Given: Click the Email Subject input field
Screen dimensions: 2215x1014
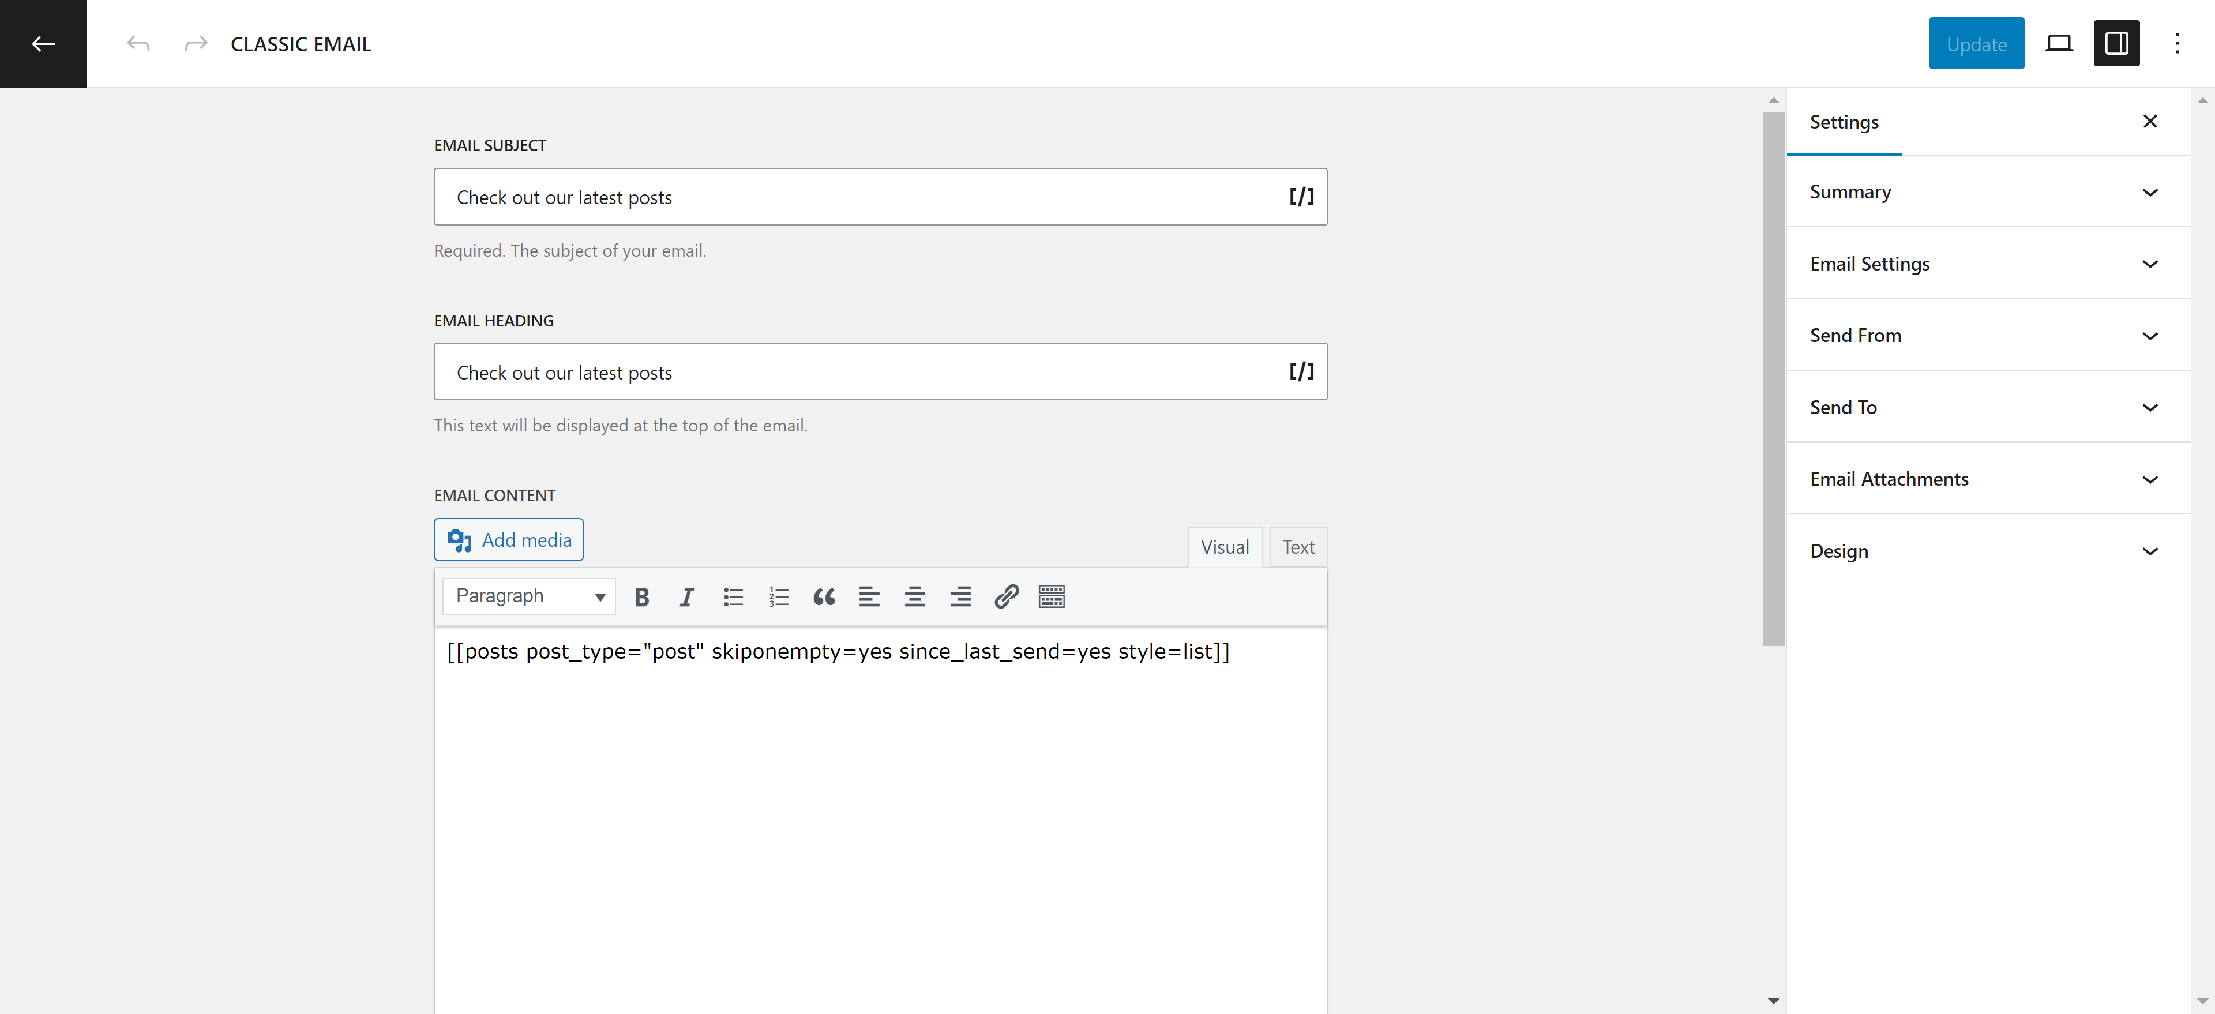Looking at the screenshot, I should (881, 196).
